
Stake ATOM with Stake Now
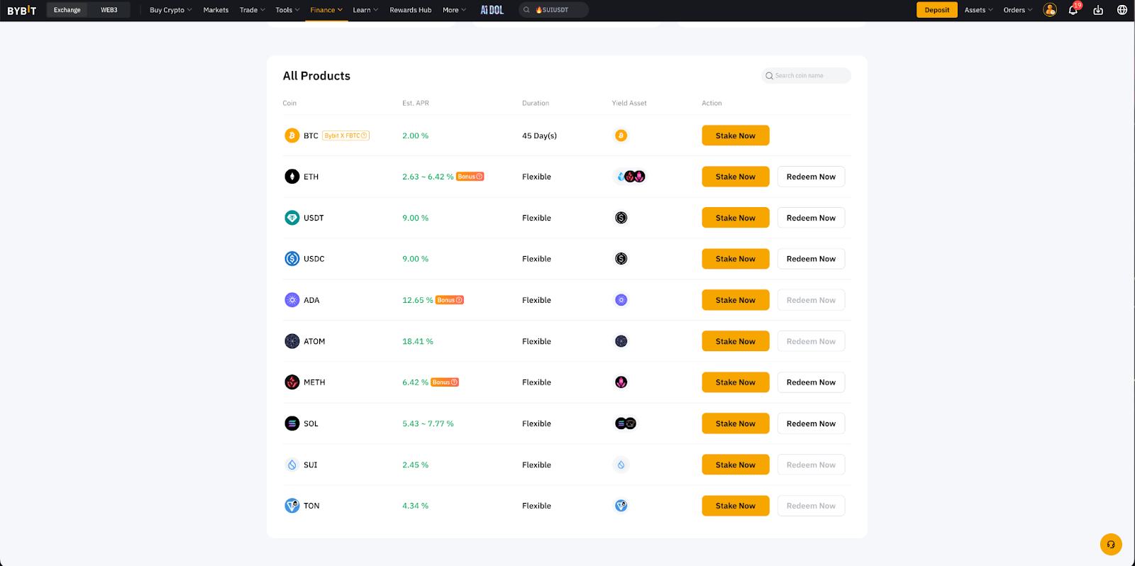pos(736,341)
